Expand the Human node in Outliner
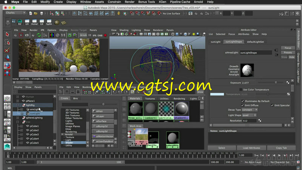This screenshot has width=302, height=170. click(x=17, y=97)
